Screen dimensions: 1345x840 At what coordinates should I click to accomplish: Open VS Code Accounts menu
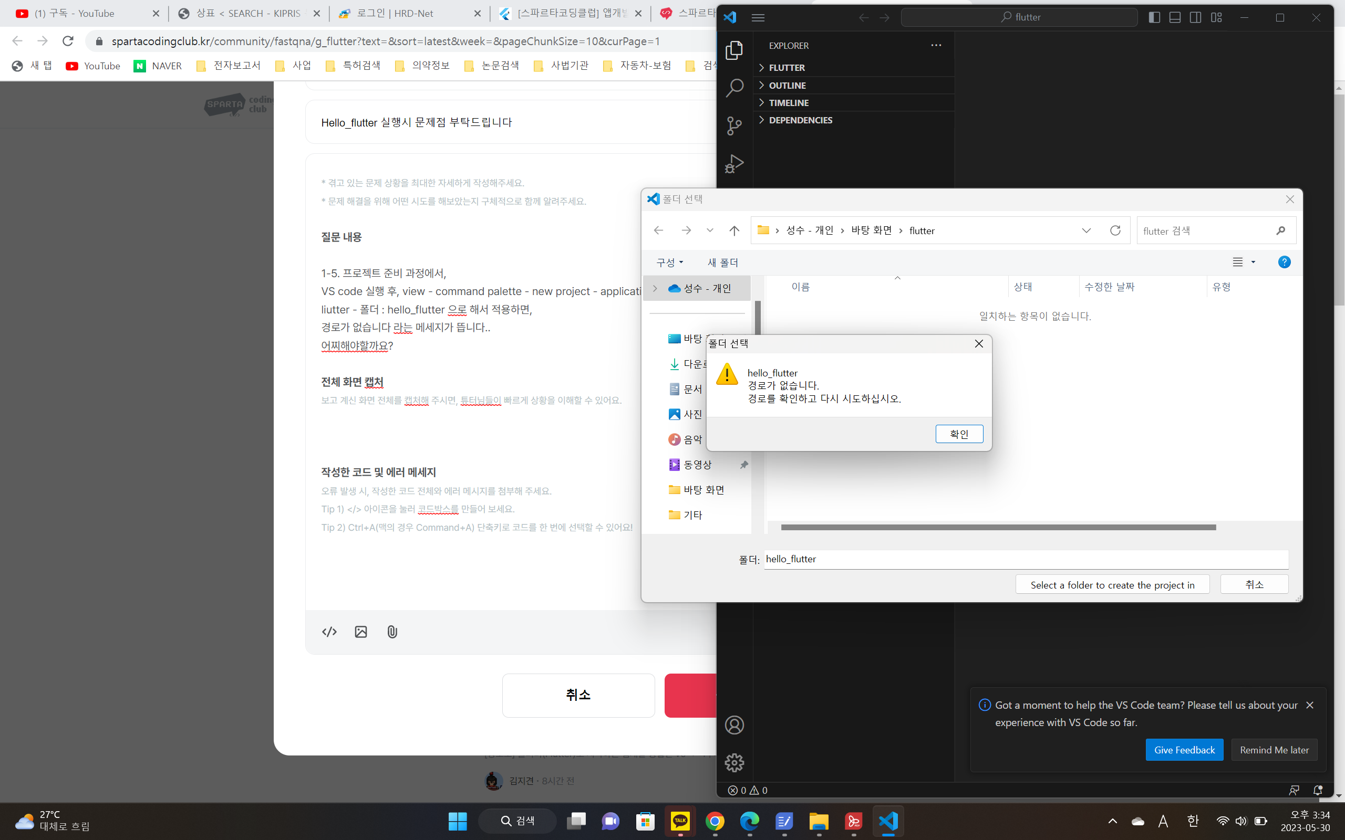pos(734,724)
